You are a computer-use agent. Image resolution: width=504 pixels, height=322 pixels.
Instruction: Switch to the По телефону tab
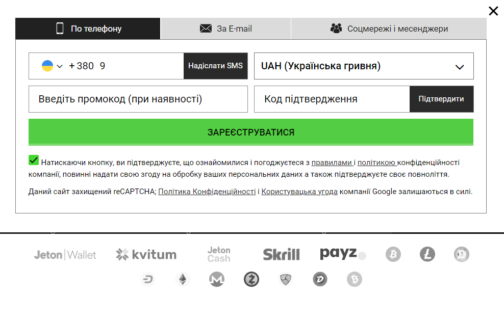88,29
